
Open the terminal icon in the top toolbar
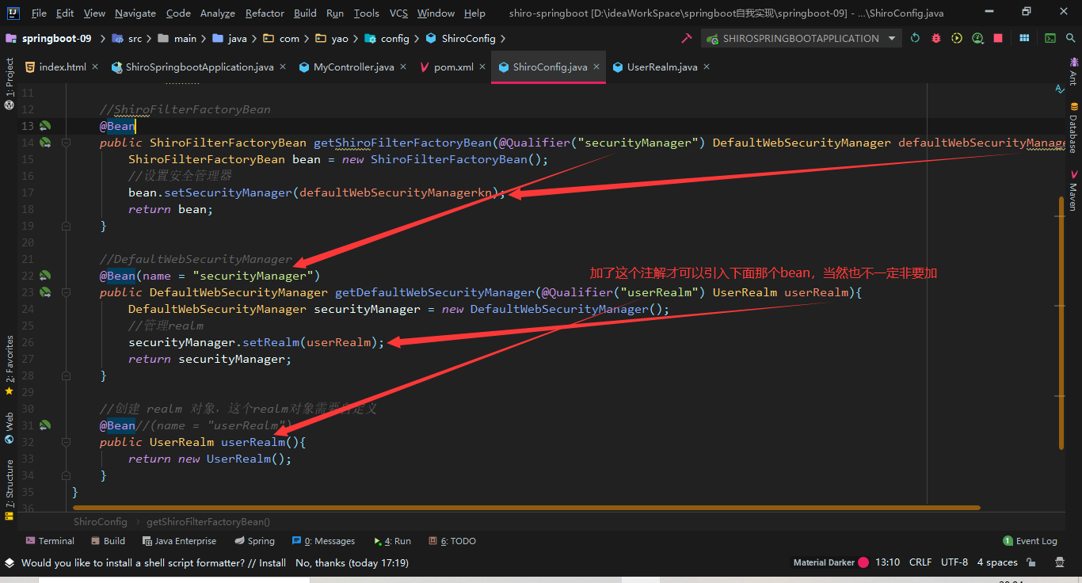(x=1050, y=38)
